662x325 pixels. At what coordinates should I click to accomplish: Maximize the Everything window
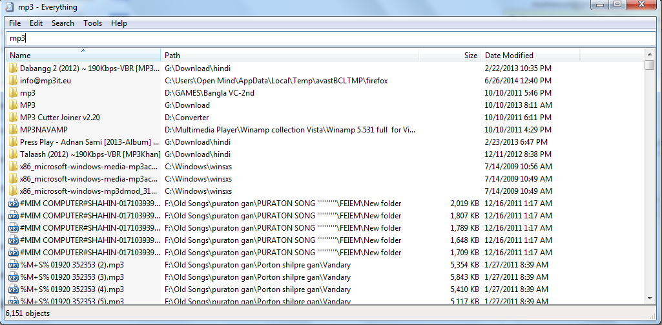[617, 4]
